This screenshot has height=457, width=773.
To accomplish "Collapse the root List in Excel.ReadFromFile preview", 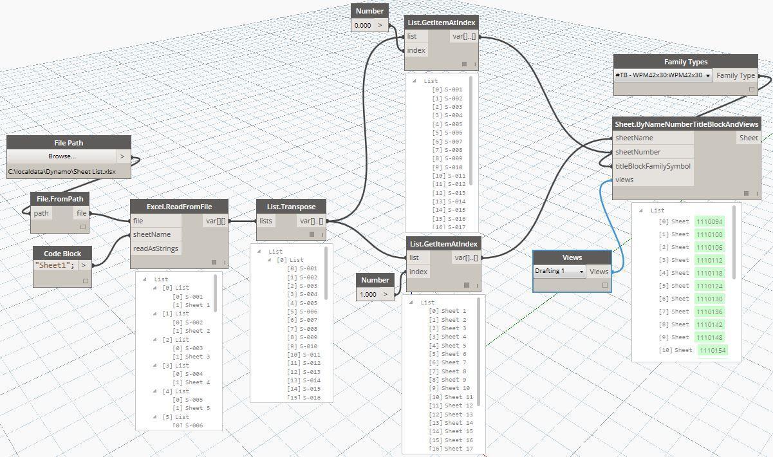I will point(145,279).
